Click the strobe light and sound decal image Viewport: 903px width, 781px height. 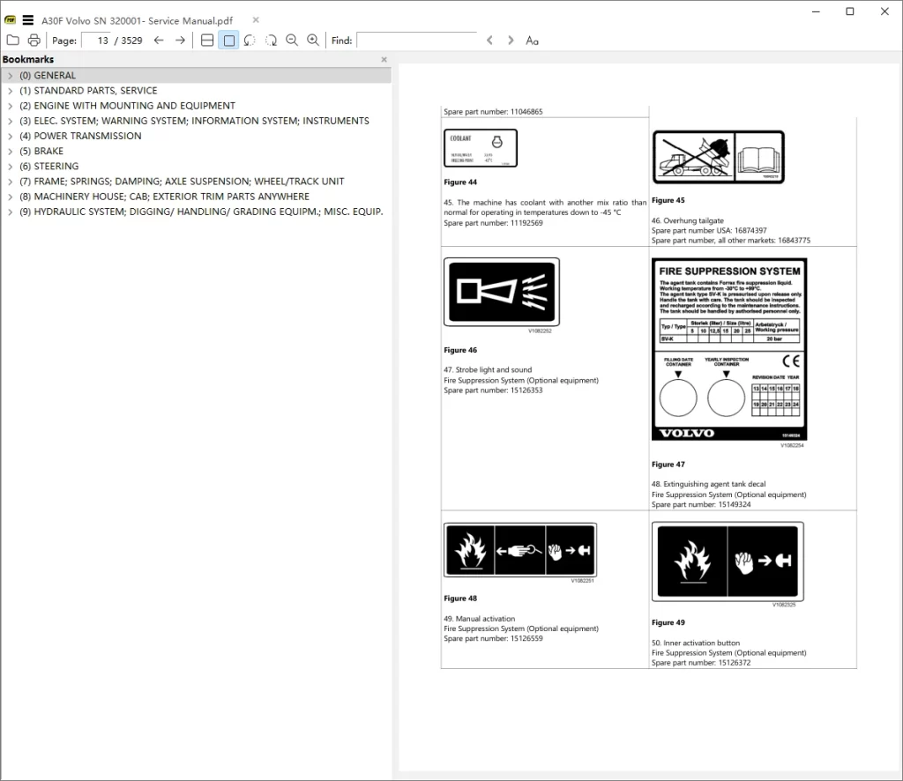coord(502,292)
